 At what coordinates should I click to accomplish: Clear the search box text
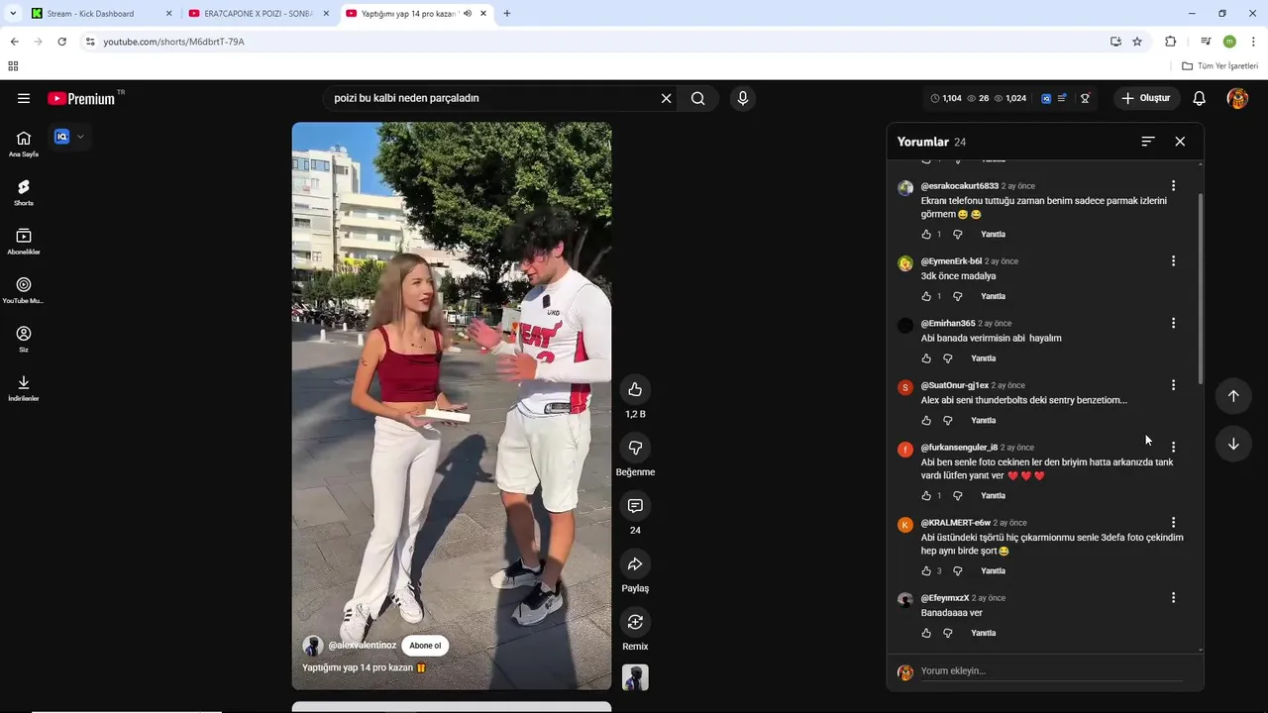pyautogui.click(x=666, y=98)
